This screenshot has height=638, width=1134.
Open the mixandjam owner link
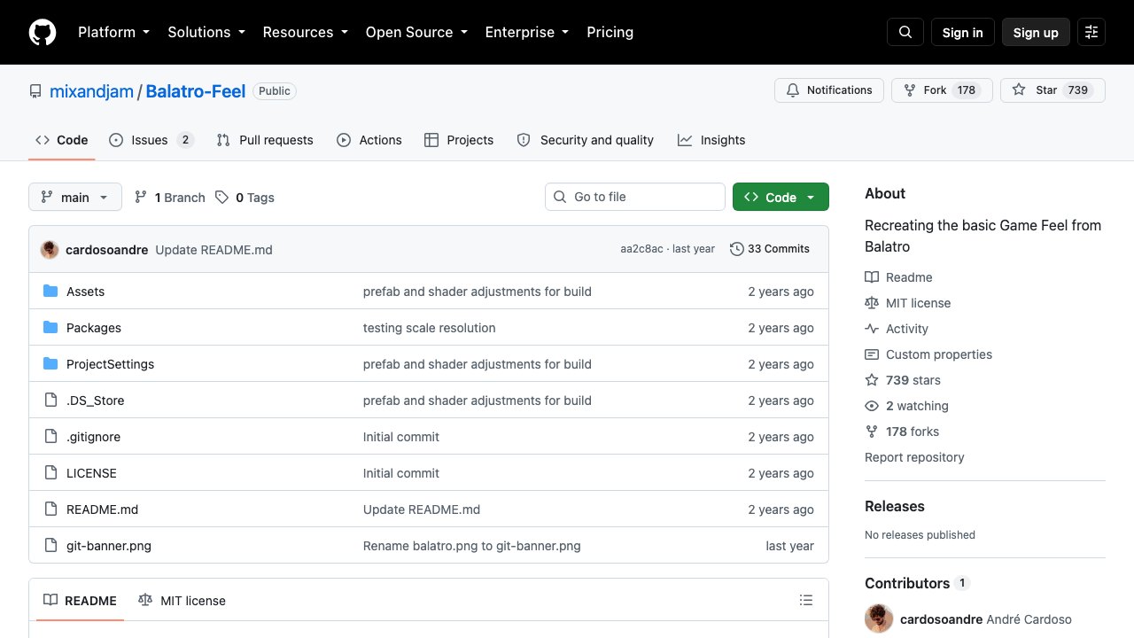(91, 91)
